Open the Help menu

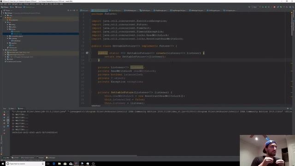[x=61, y=4]
